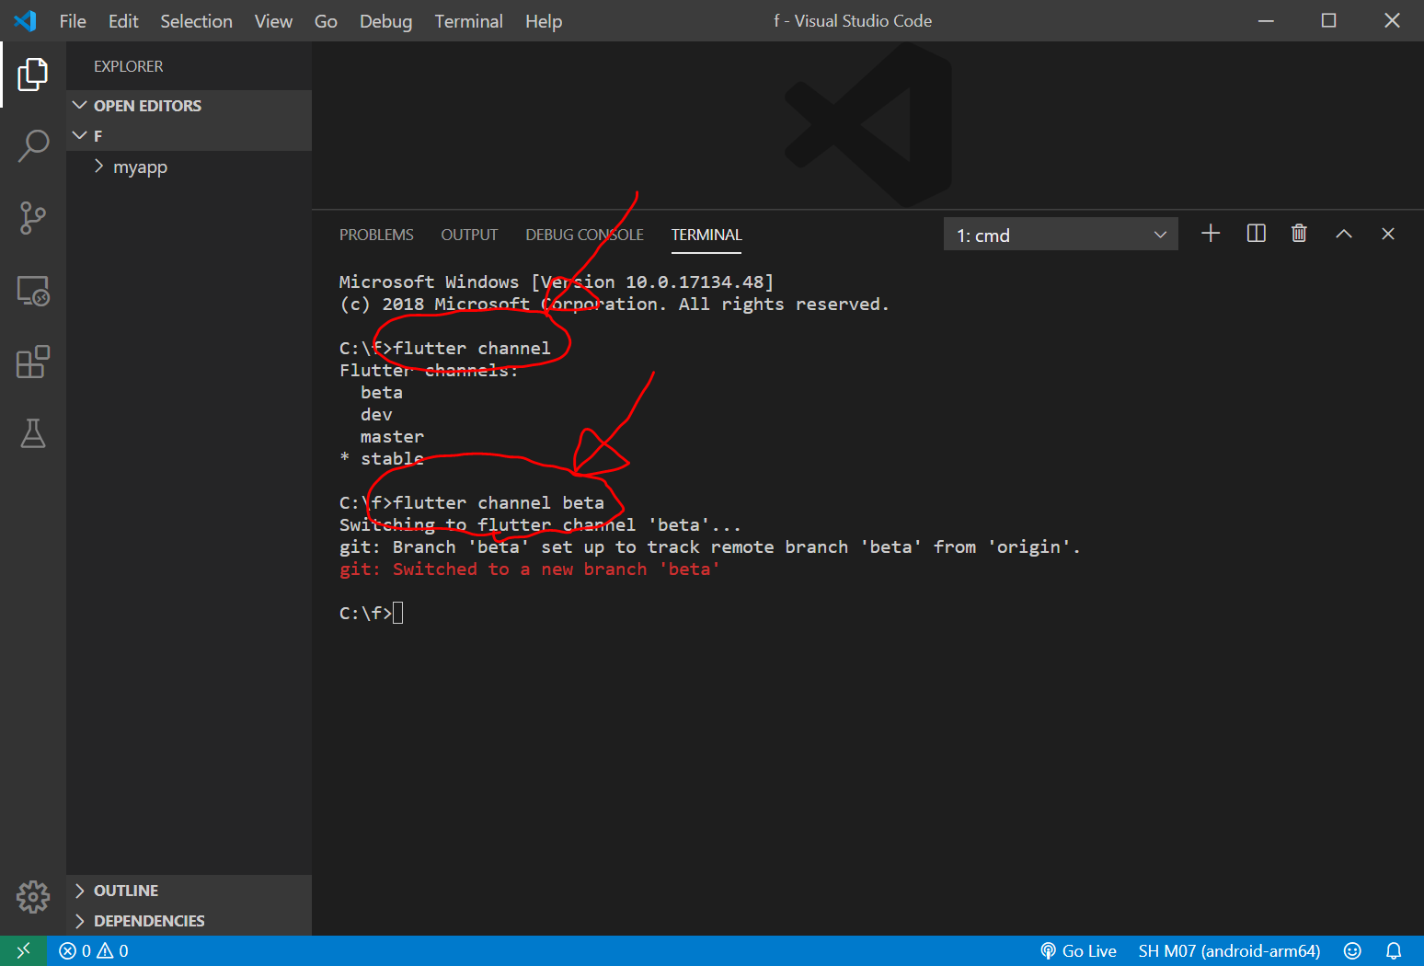Open the Extensions view in activity bar
The width and height of the screenshot is (1424, 966).
33,362
